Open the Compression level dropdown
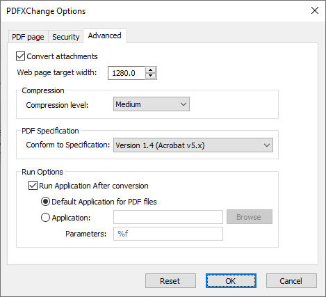The image size is (326, 297). (x=152, y=104)
